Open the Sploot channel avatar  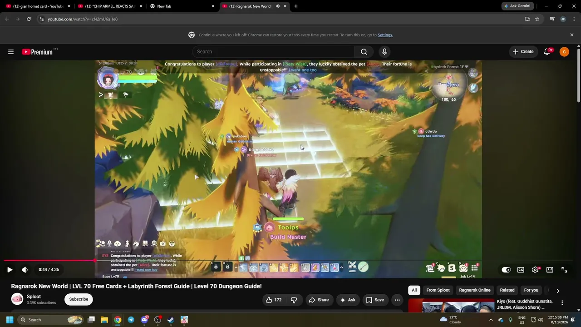17,299
